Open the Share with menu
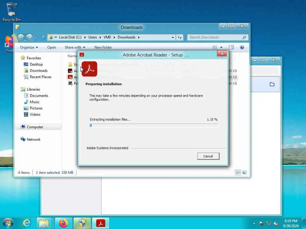This screenshot has width=306, height=229. point(75,47)
